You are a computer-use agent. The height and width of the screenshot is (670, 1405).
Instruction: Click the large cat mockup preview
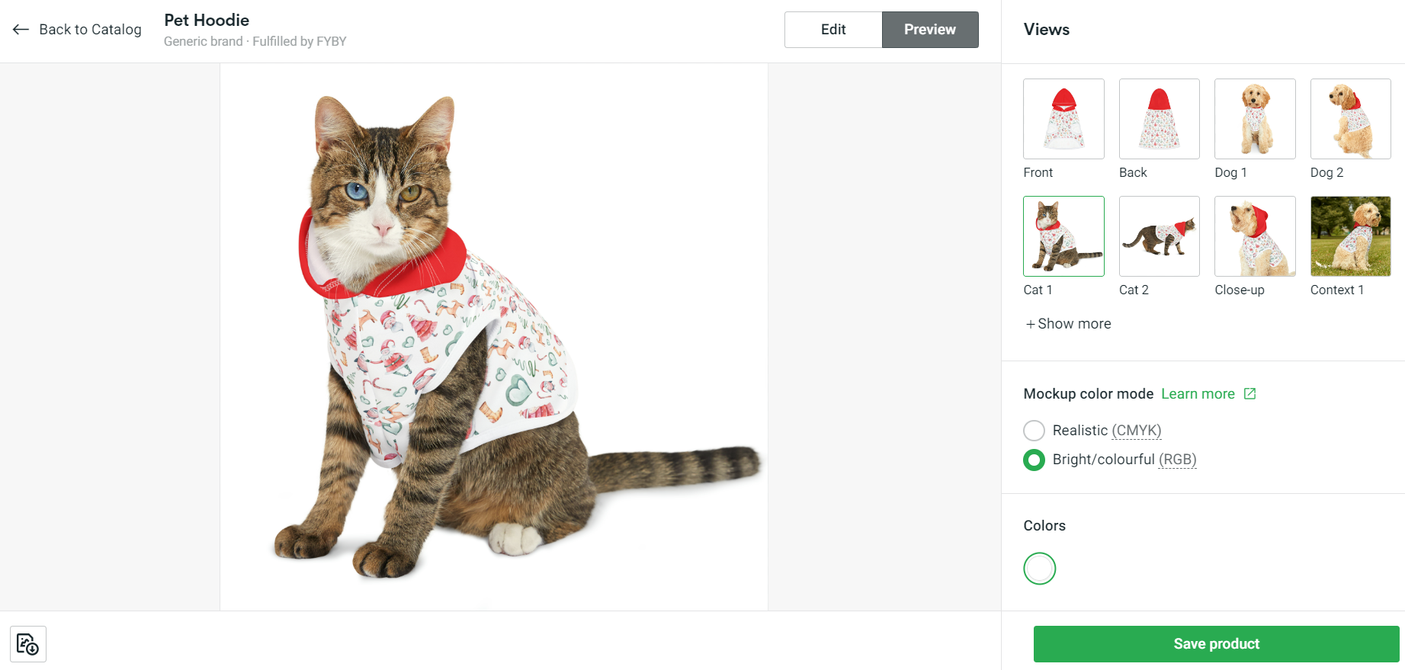494,335
